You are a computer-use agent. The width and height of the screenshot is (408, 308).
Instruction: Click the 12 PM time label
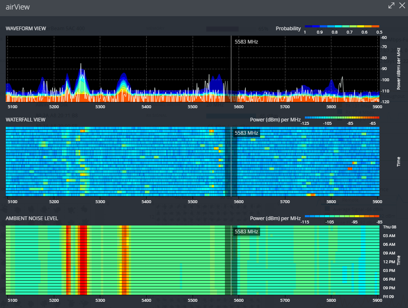(389, 262)
